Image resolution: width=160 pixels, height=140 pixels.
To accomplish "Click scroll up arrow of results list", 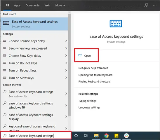I will pos(69,13).
